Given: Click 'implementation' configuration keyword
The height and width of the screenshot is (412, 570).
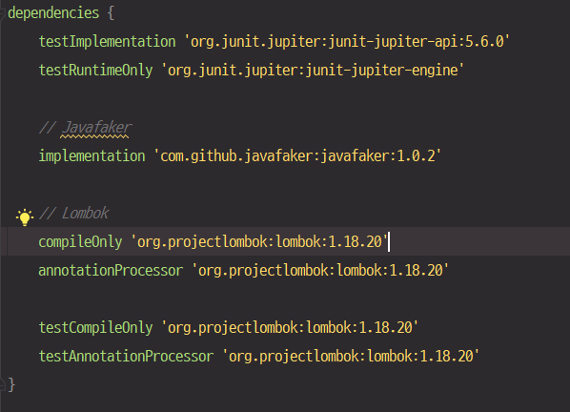Looking at the screenshot, I should tap(92, 156).
